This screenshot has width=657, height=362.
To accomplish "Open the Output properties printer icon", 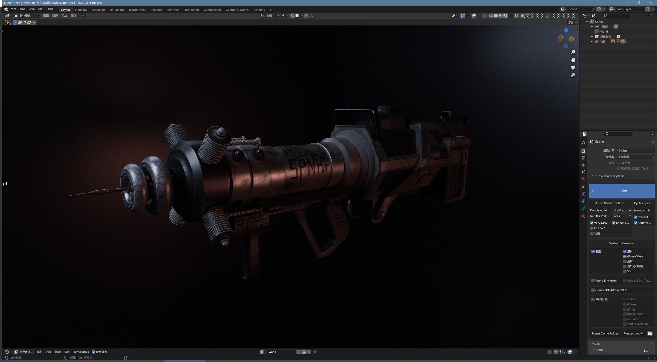I will coord(583,158).
